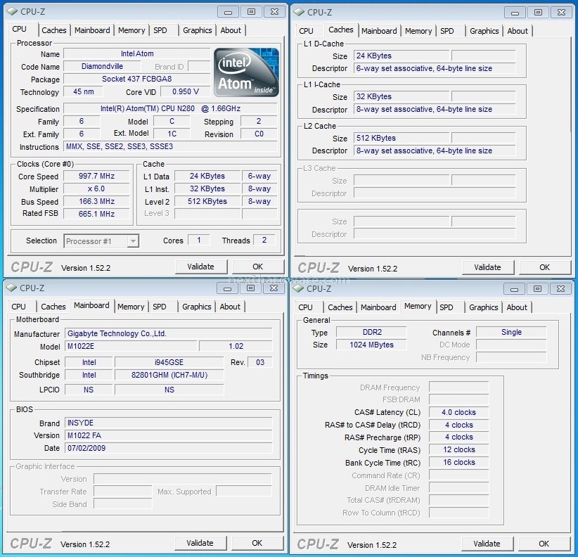Maximize the Caches window

538,13
